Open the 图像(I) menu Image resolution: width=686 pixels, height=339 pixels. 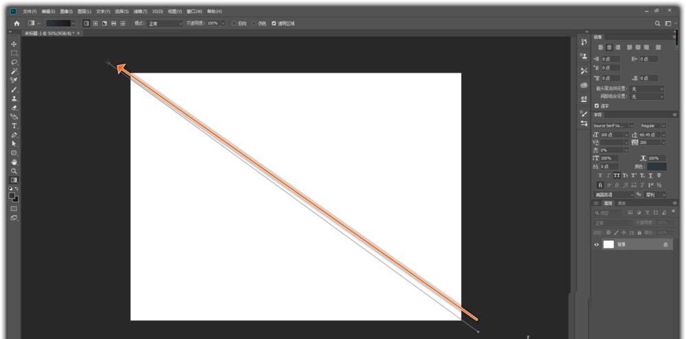(x=66, y=12)
